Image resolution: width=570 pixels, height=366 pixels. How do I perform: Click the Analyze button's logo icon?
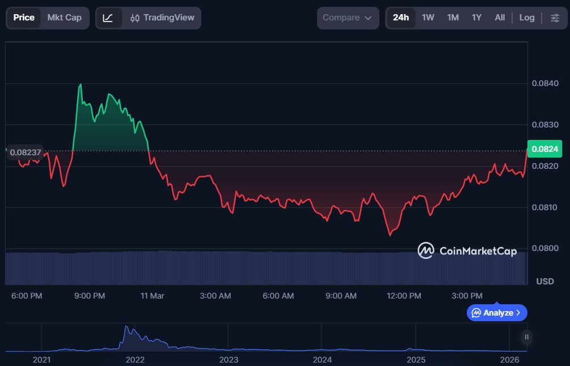click(x=476, y=313)
